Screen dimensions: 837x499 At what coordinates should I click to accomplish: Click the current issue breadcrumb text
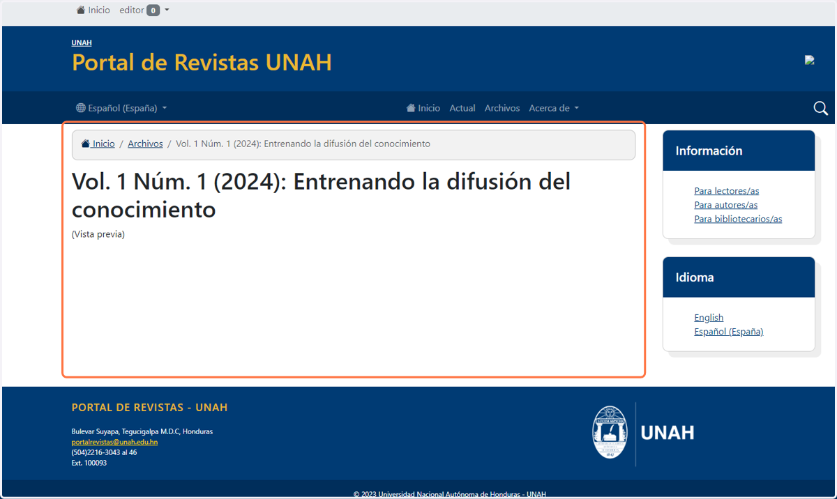click(x=303, y=144)
